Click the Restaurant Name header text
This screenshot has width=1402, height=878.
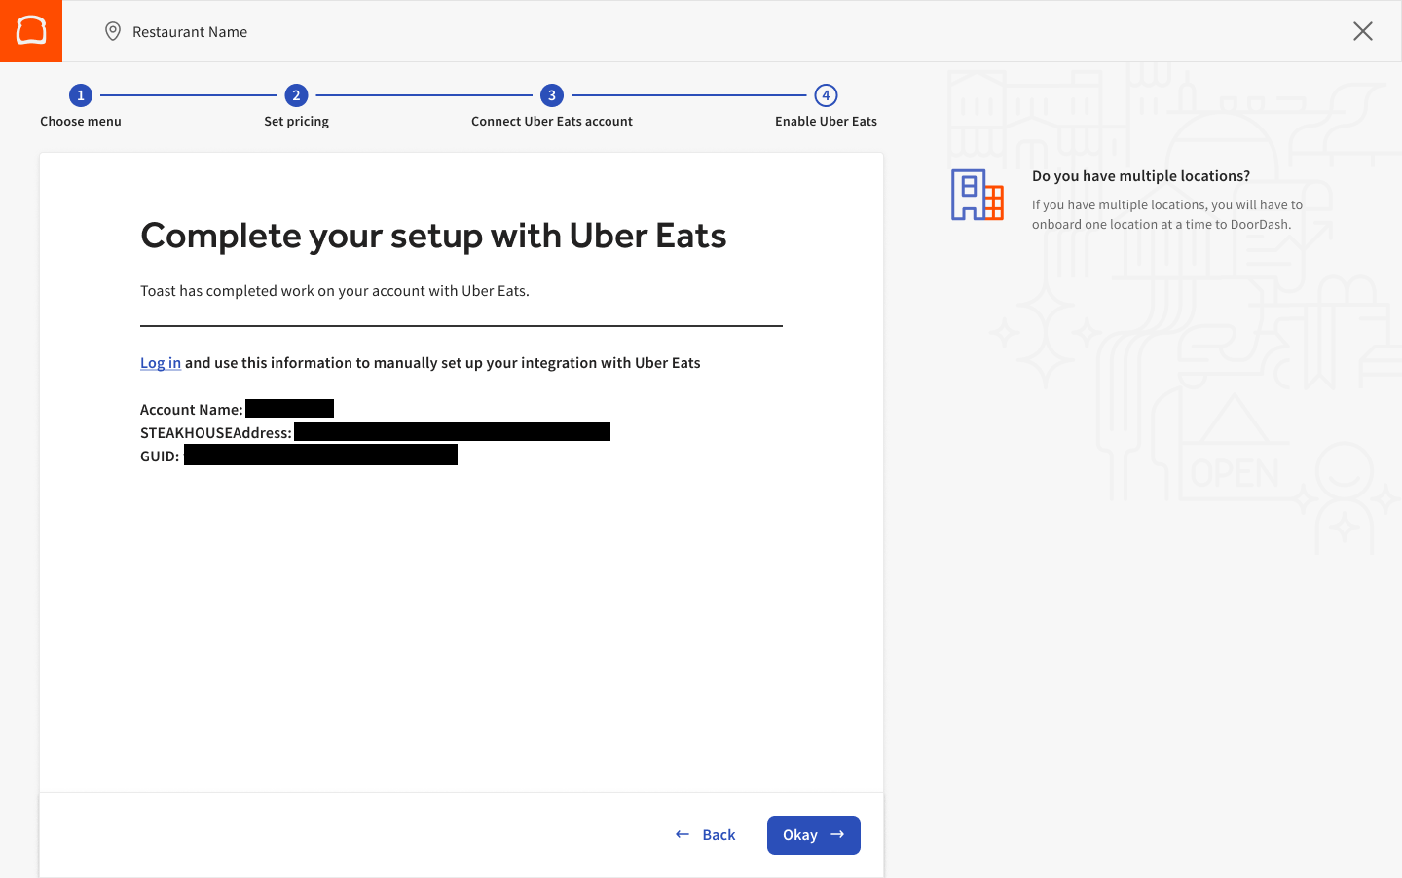click(x=189, y=31)
